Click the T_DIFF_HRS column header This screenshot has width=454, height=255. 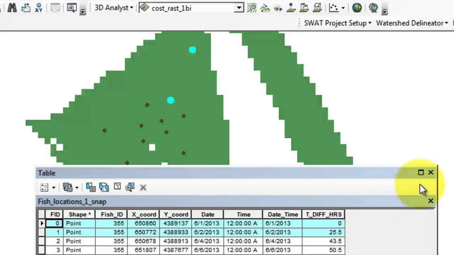[x=323, y=215]
